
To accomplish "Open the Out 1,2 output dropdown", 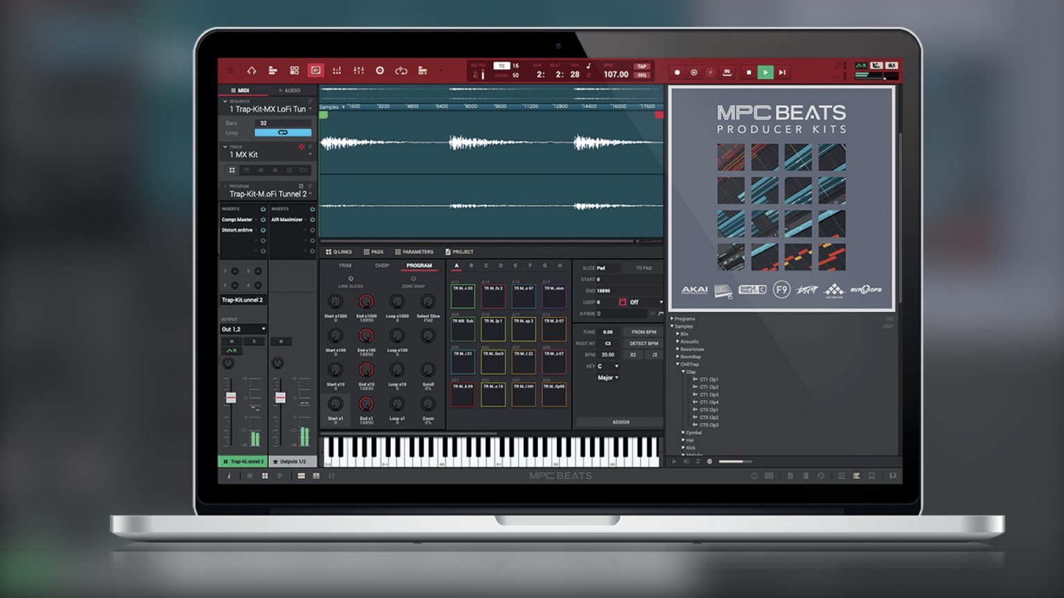I will [x=242, y=328].
